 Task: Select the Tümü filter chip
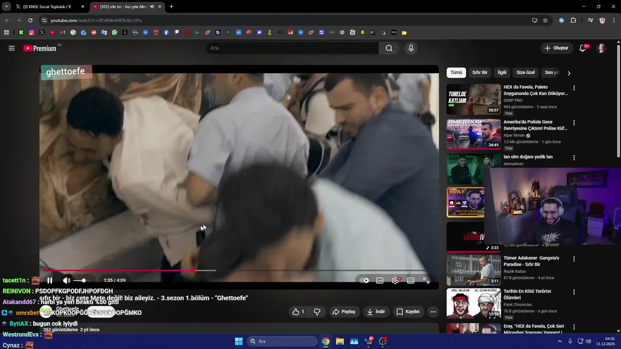456,73
